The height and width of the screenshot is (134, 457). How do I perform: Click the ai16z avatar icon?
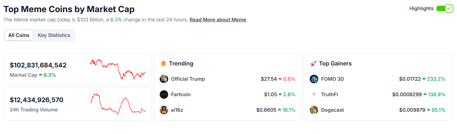coord(164,110)
